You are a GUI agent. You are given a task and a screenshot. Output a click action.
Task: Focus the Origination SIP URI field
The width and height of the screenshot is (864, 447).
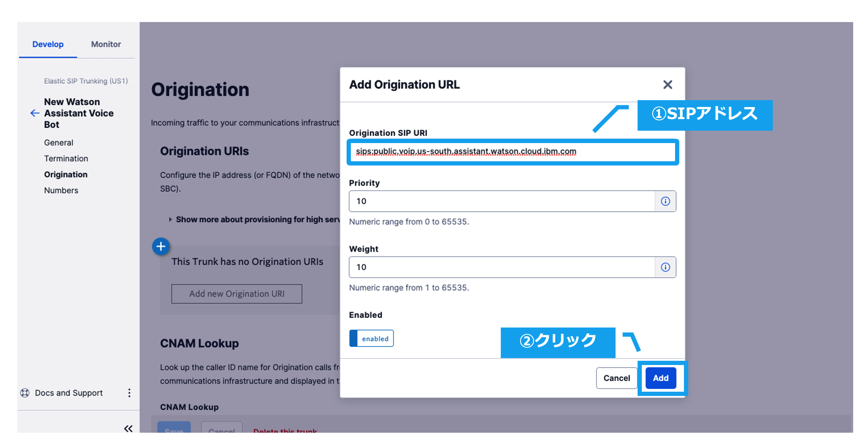[x=512, y=152]
